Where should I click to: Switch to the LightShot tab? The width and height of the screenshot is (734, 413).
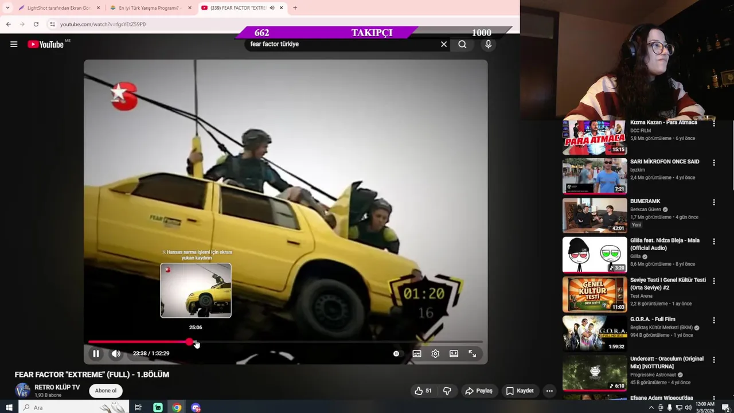click(59, 8)
